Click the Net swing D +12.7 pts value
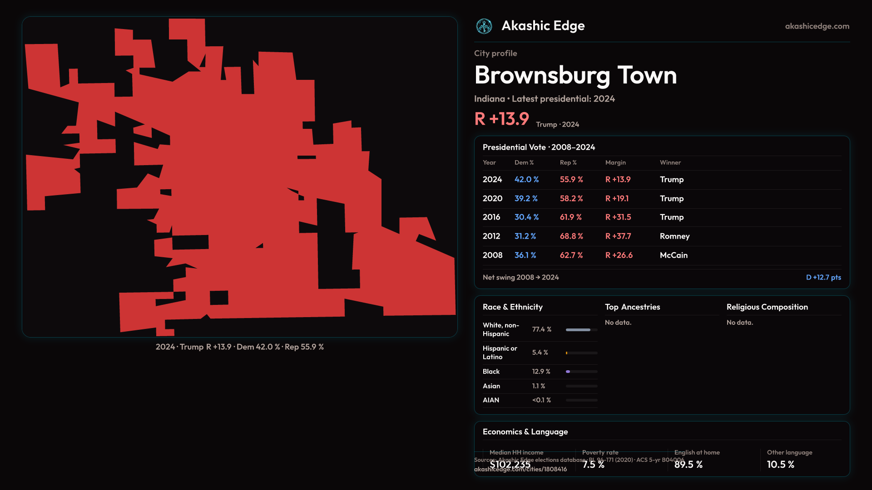 click(823, 278)
